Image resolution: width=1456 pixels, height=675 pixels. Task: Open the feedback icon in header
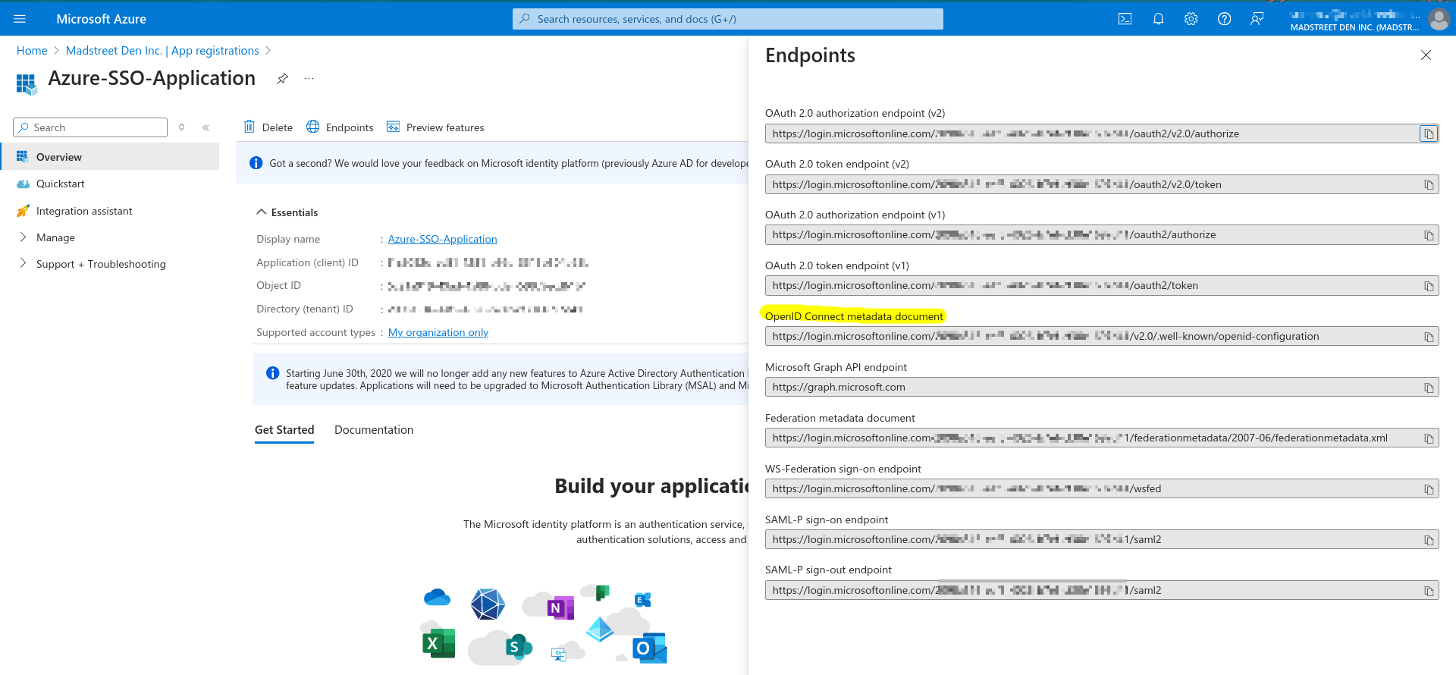pyautogui.click(x=1257, y=19)
